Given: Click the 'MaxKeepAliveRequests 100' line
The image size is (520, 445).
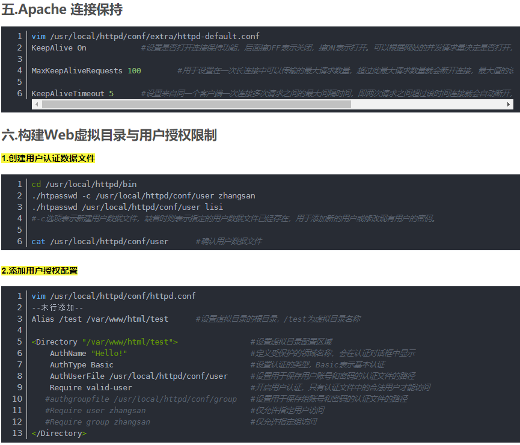Looking at the screenshot, I should click(86, 71).
